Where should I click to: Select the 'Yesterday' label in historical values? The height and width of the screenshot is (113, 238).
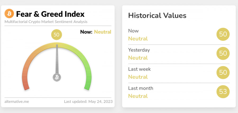(139, 50)
